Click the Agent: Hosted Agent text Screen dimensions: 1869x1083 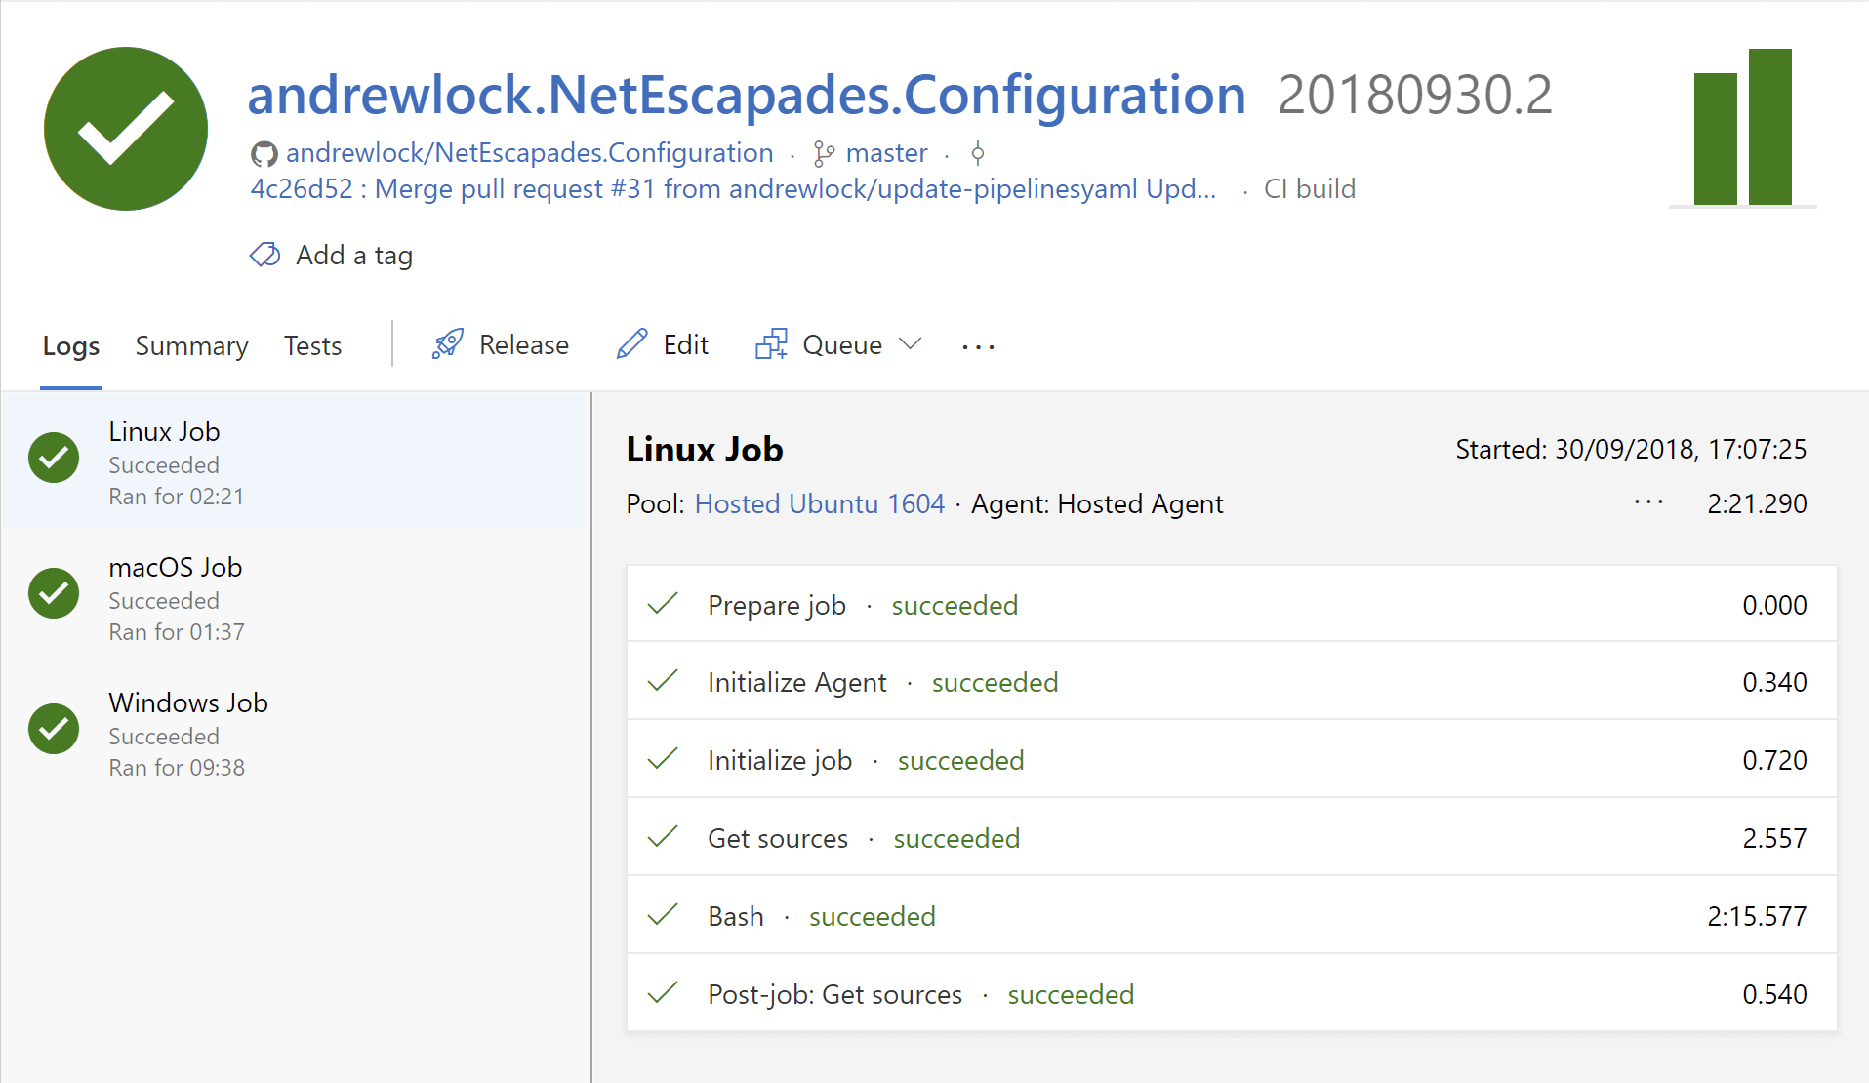coord(1097,504)
